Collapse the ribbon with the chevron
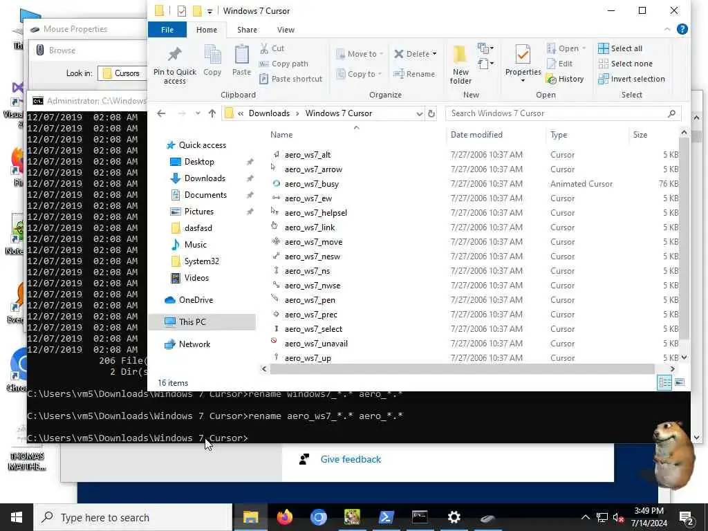The height and width of the screenshot is (531, 708). pyautogui.click(x=667, y=29)
